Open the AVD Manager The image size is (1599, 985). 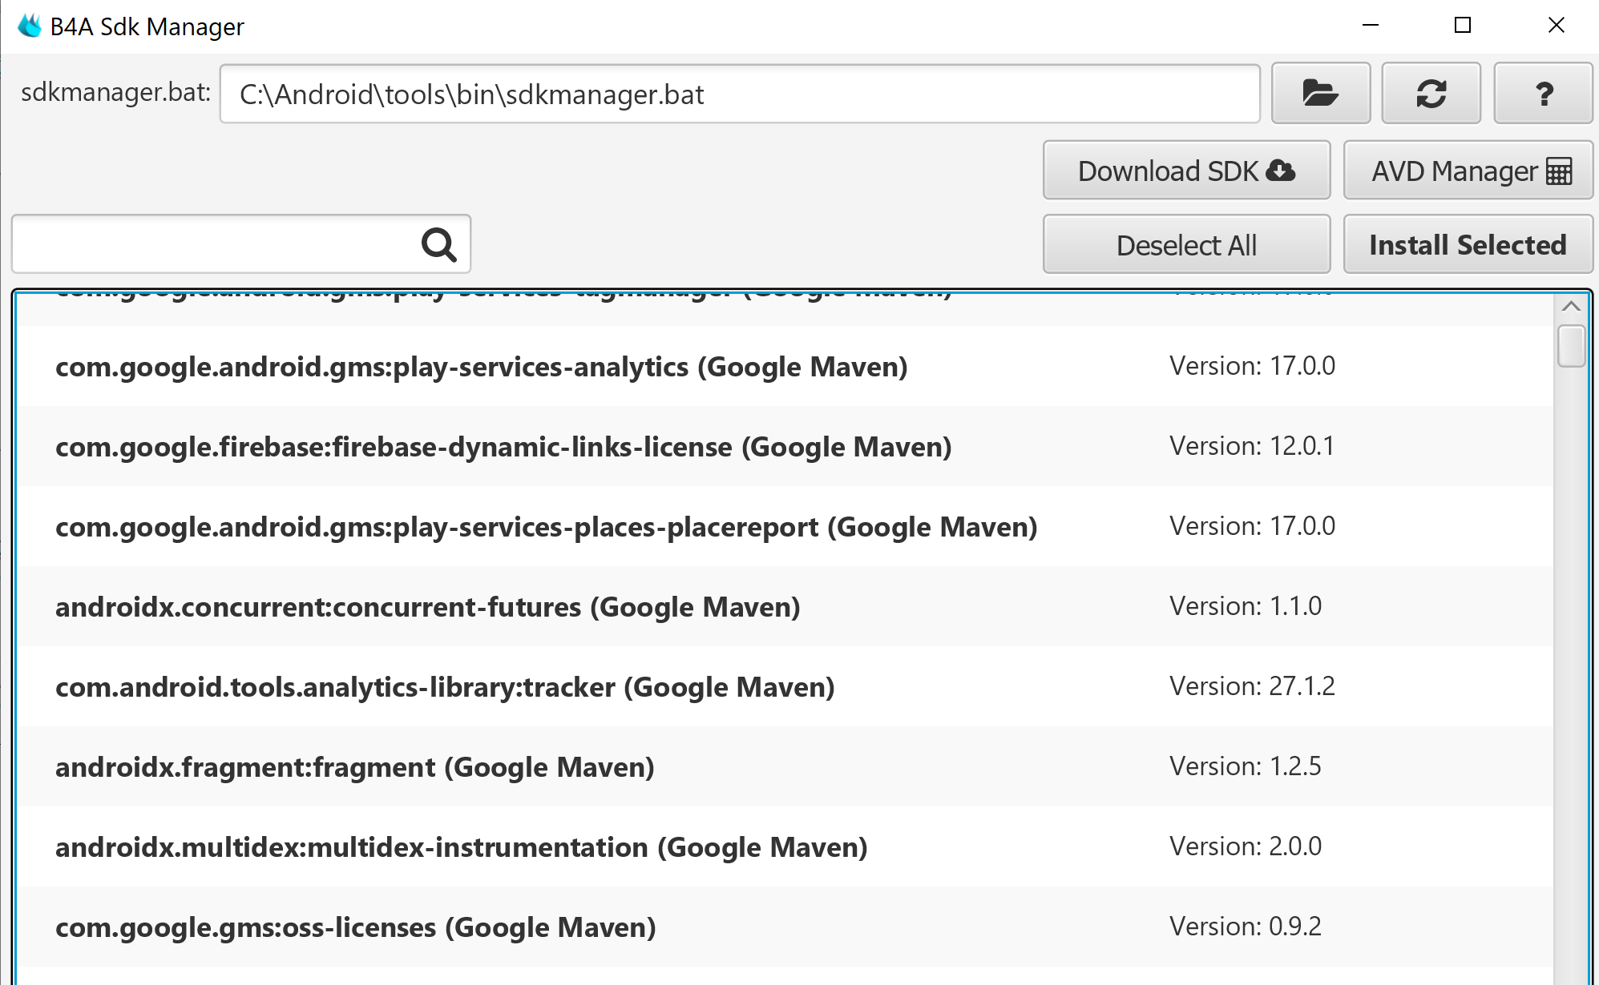[x=1468, y=171]
